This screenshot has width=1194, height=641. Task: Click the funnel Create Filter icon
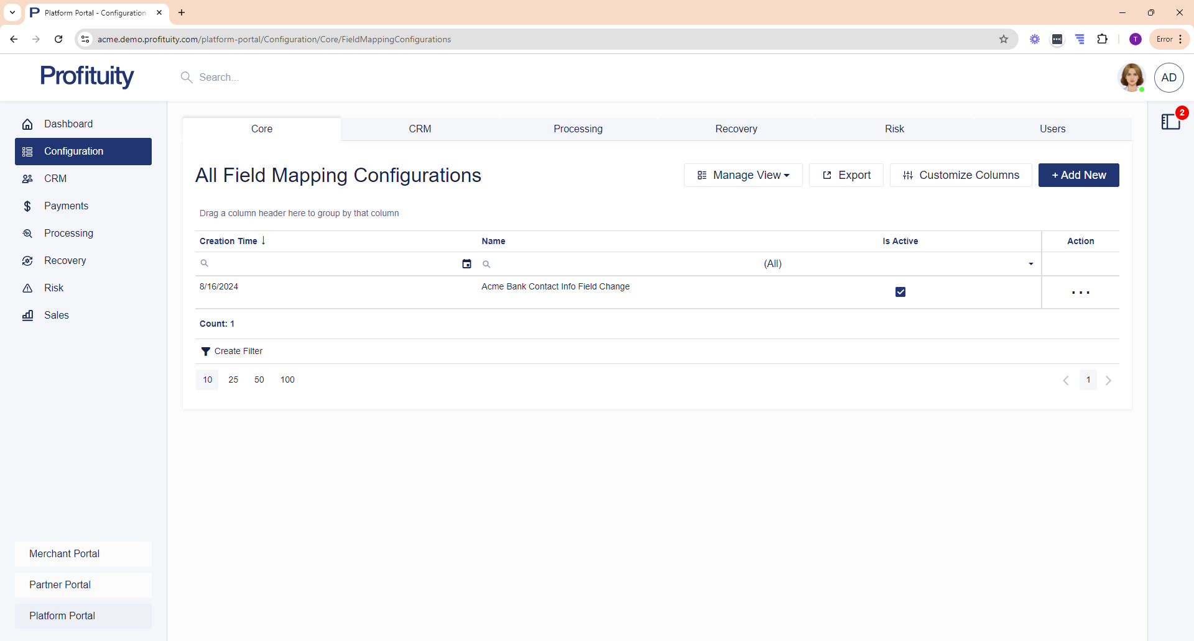[205, 352]
